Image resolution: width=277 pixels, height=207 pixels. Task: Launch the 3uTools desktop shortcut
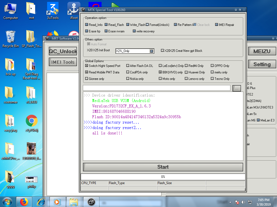(x=53, y=11)
